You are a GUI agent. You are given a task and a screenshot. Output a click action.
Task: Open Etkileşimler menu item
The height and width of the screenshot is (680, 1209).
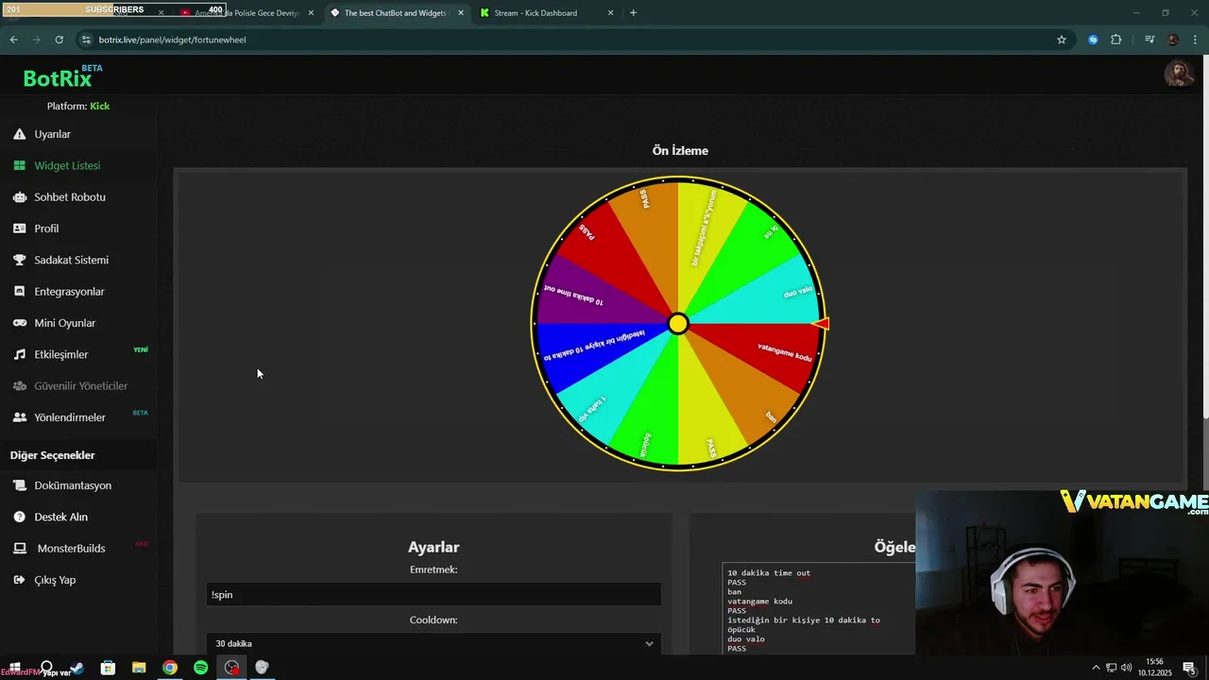pyautogui.click(x=60, y=354)
